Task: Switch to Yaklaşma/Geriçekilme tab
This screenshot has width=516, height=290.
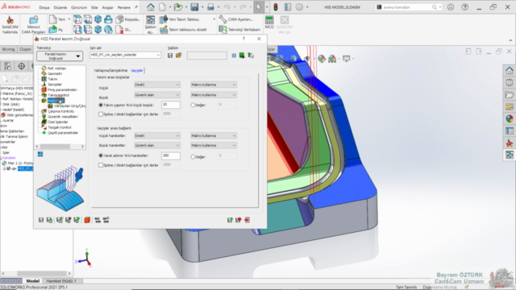Action: pos(110,70)
